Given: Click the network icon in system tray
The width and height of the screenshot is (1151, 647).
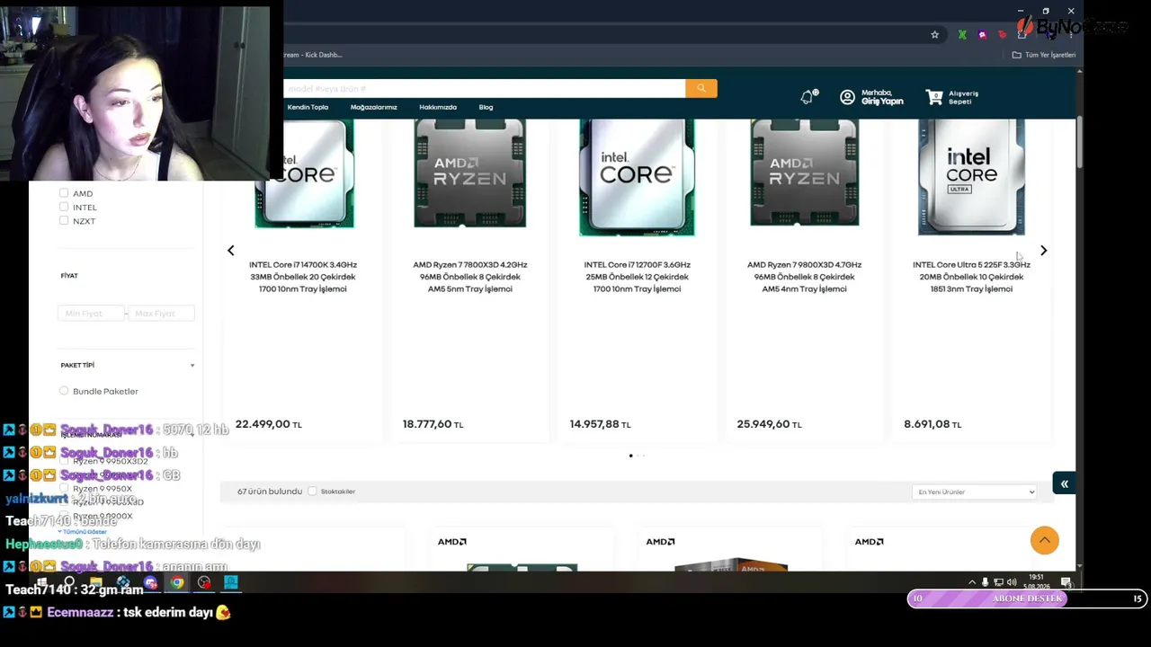Looking at the screenshot, I should 998,582.
